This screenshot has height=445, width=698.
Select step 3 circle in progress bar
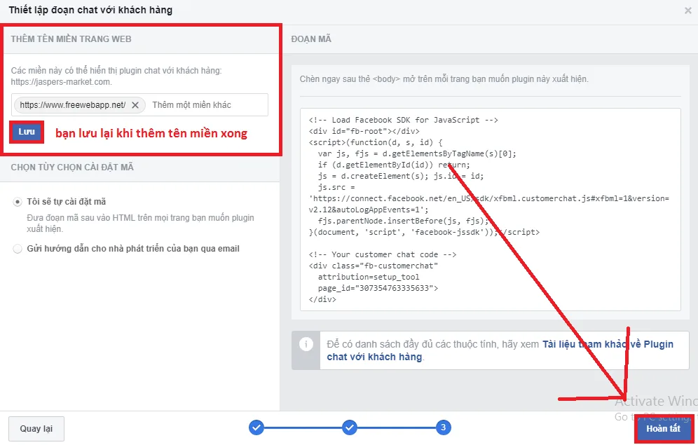tap(443, 427)
